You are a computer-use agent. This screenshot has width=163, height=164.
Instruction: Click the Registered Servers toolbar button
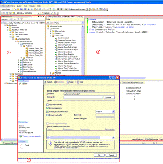[x=77, y=9]
